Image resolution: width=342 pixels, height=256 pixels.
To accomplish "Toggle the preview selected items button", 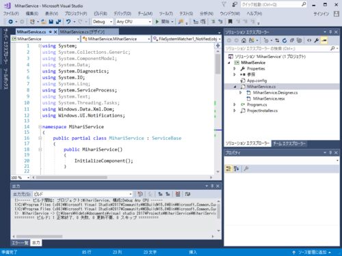I will (x=324, y=40).
